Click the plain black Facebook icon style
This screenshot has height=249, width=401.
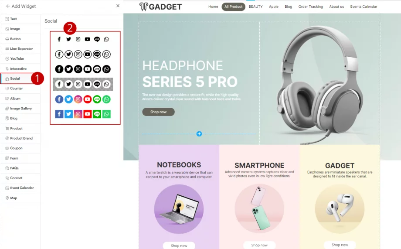tap(59, 39)
